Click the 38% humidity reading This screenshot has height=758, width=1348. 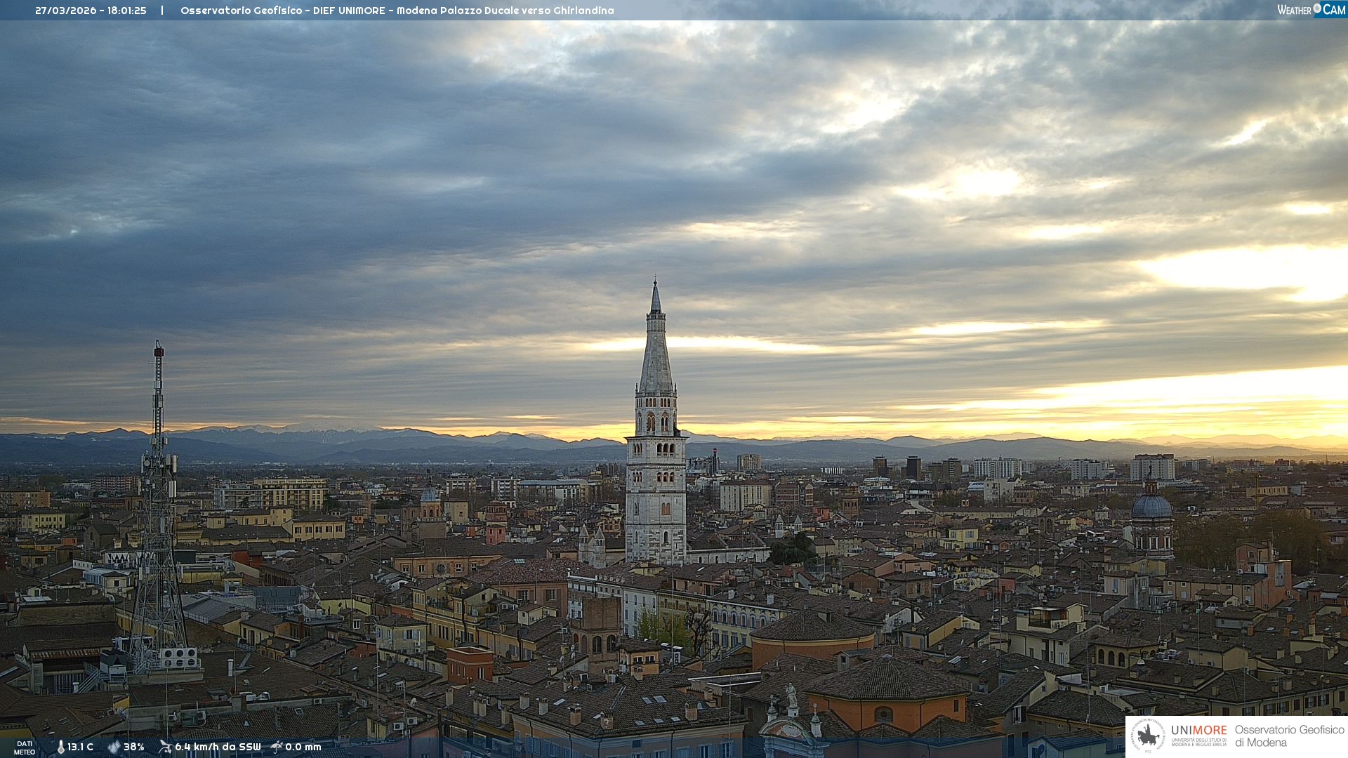133,747
